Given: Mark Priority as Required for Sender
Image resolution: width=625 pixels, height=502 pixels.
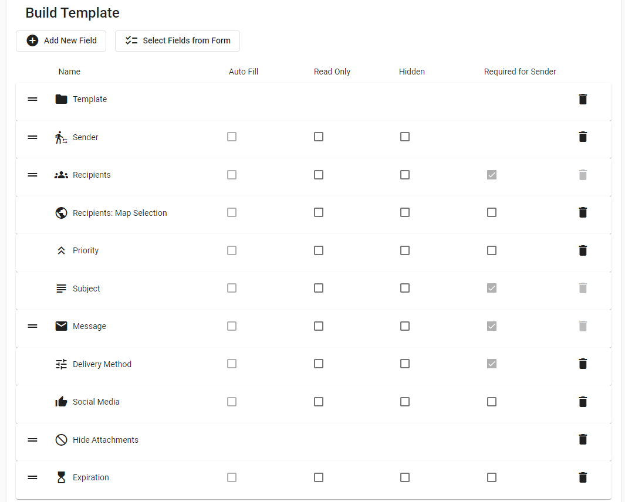Looking at the screenshot, I should click(491, 250).
